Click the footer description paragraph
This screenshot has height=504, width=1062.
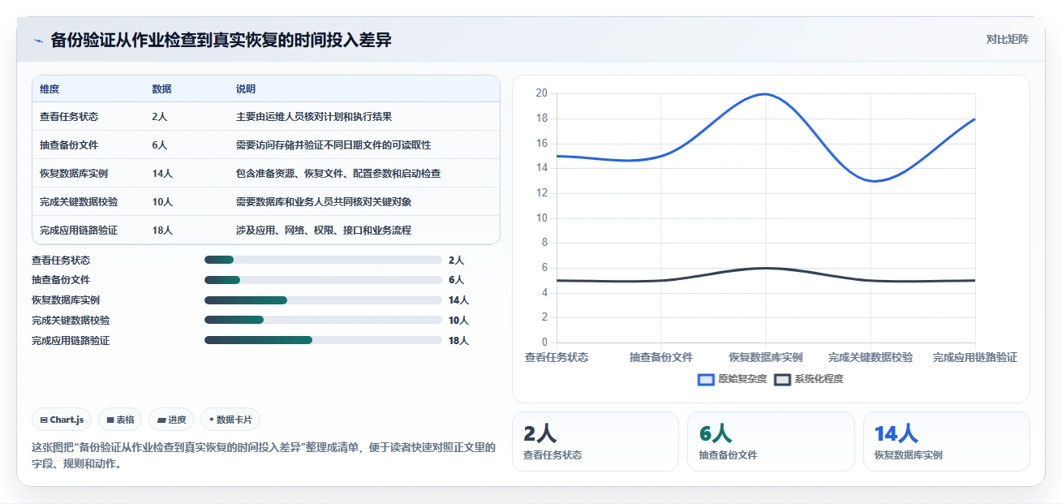264,456
